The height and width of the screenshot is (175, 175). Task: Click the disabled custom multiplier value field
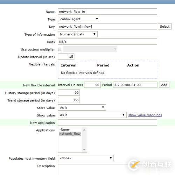tap(90, 49)
